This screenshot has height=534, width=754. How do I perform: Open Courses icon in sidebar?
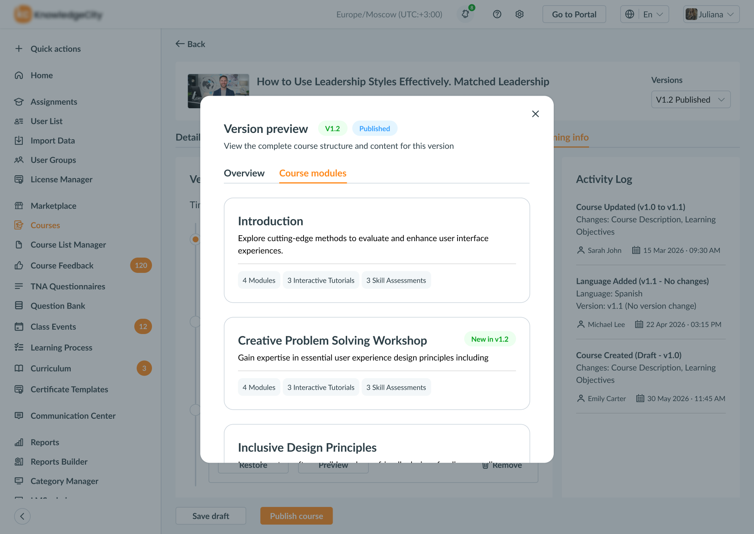point(18,225)
